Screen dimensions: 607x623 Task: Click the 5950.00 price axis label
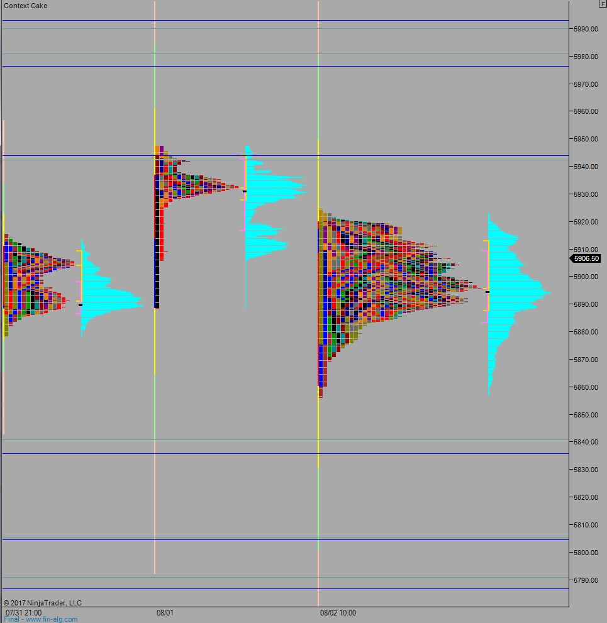point(586,139)
